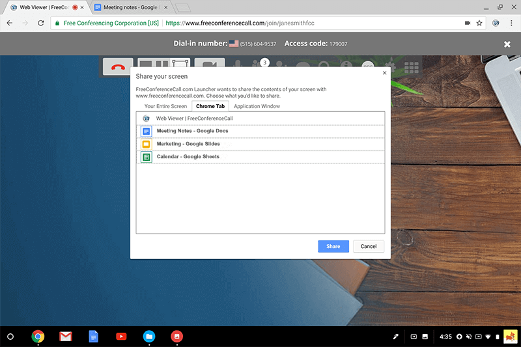Screen dimensions: 521x347
Task: Open the FreeConferenceCall browser extension icon
Action: coord(496,23)
